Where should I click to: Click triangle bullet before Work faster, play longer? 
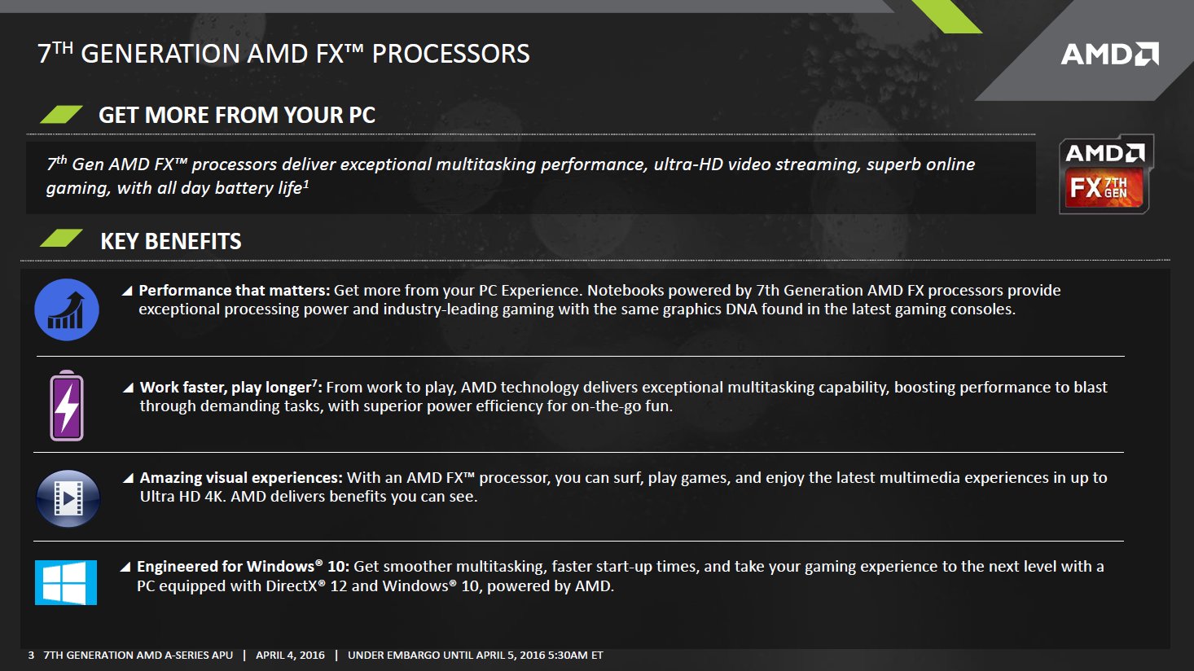[x=128, y=388]
